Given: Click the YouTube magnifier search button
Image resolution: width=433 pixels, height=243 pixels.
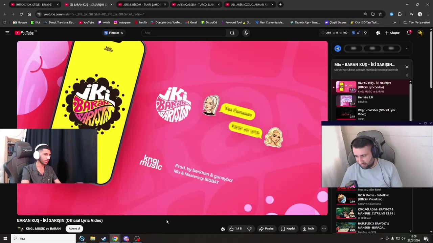Looking at the screenshot, I should 232,33.
